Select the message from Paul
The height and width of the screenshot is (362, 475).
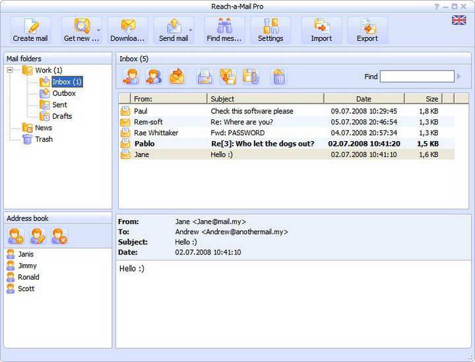click(286, 111)
